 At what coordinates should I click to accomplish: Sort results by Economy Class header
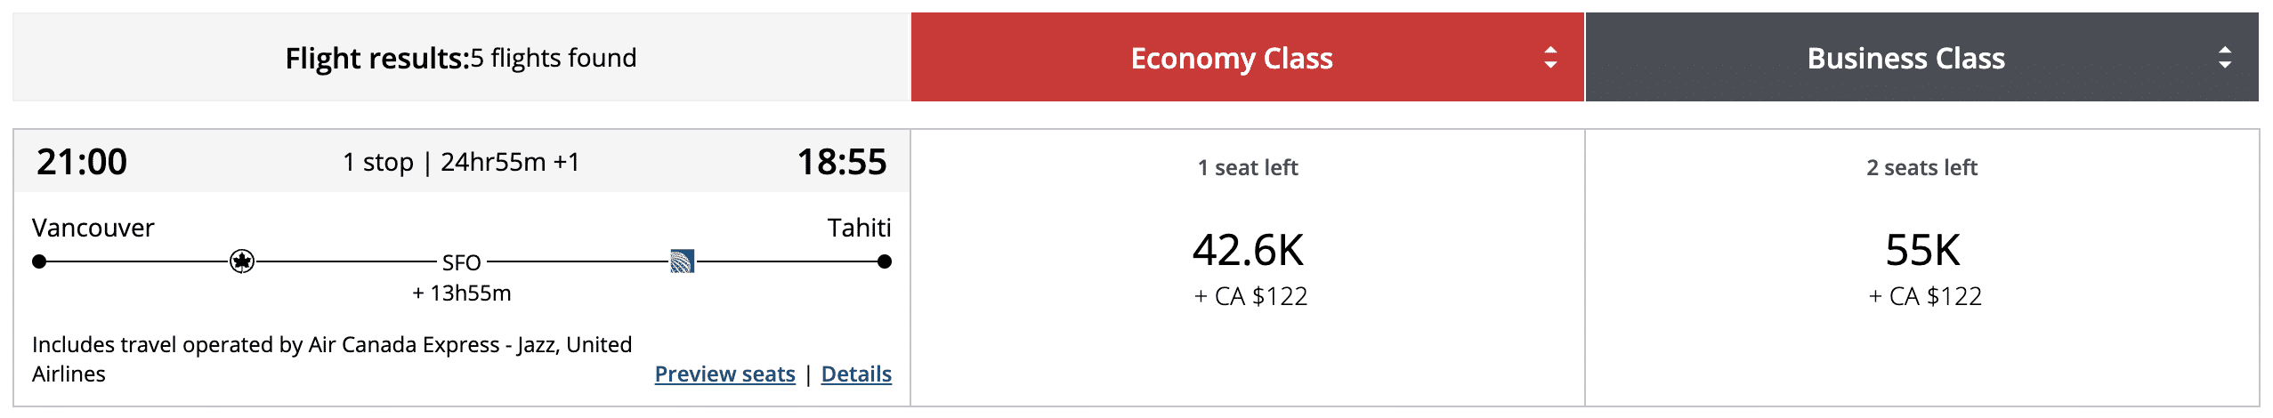1231,58
